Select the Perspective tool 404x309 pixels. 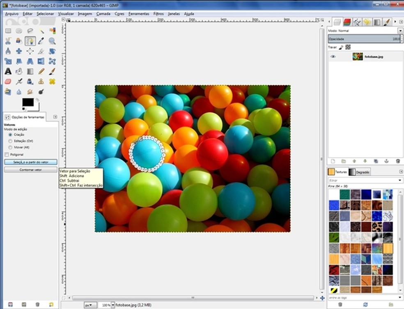coord(30,61)
